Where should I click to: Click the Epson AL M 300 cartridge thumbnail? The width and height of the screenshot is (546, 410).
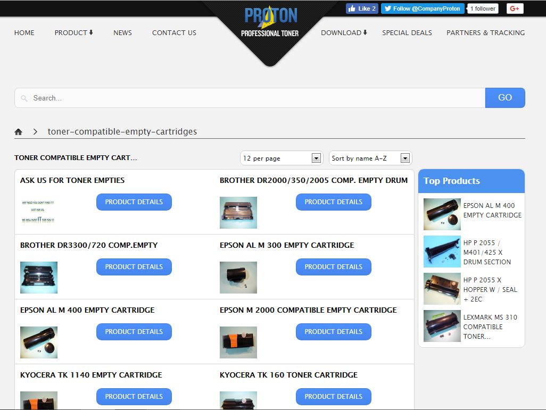[238, 278]
